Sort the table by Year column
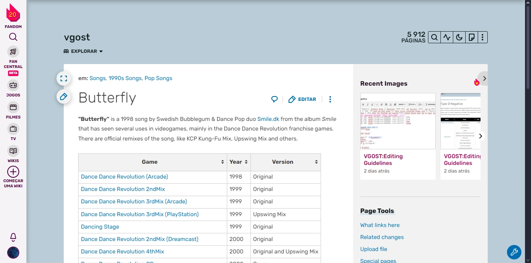The image size is (531, 263). click(x=239, y=162)
